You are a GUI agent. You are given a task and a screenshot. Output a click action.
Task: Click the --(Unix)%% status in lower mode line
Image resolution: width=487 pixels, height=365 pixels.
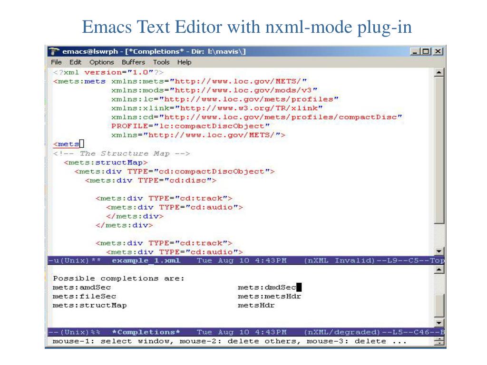tap(74, 332)
